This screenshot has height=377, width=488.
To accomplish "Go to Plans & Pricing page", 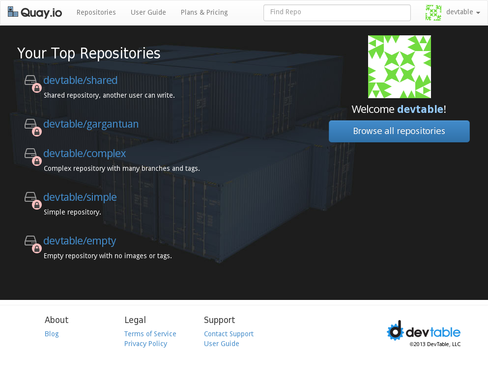I will [x=204, y=12].
